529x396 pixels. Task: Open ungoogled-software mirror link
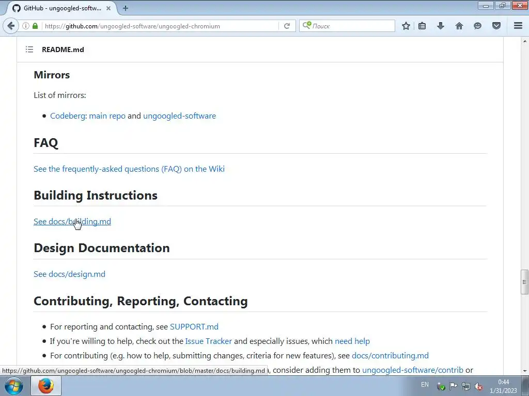tap(179, 116)
